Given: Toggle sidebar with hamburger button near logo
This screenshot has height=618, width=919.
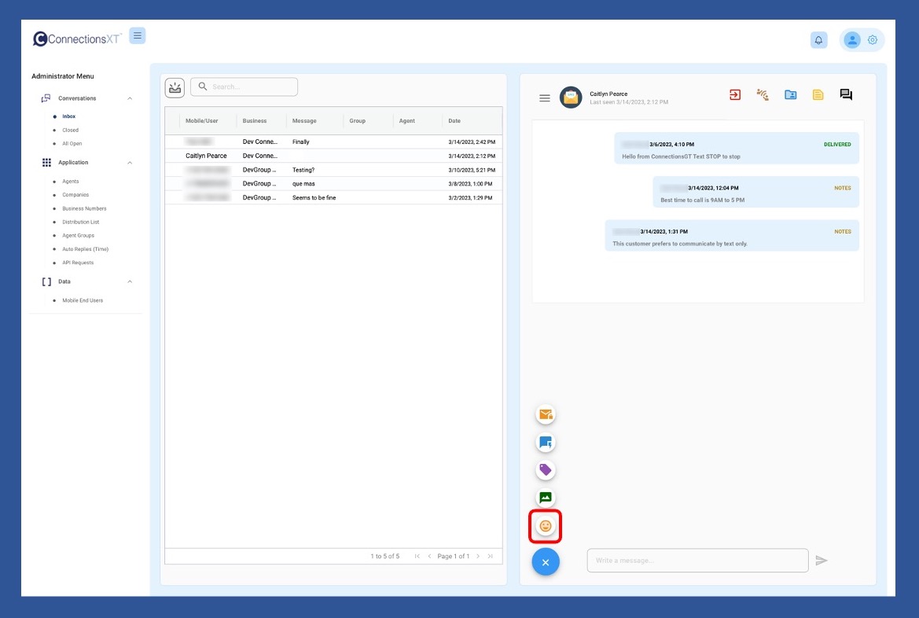Looking at the screenshot, I should (x=138, y=35).
